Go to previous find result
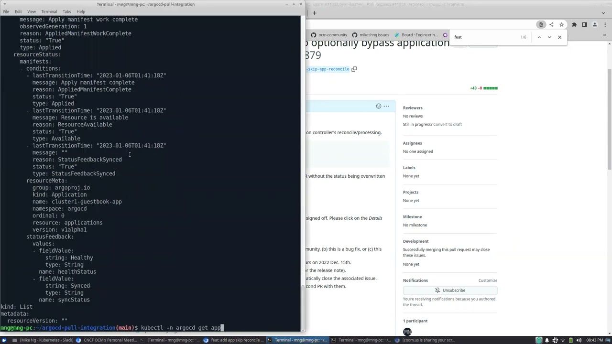Screen dimensions: 612x344 [x=539, y=37]
